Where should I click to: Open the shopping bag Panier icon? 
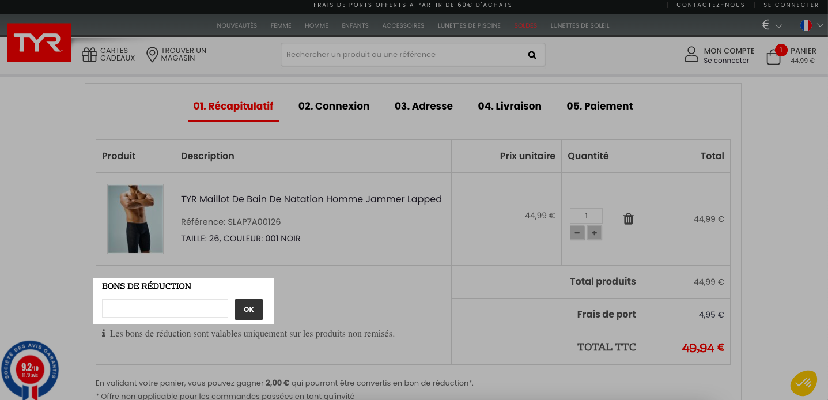(x=774, y=56)
